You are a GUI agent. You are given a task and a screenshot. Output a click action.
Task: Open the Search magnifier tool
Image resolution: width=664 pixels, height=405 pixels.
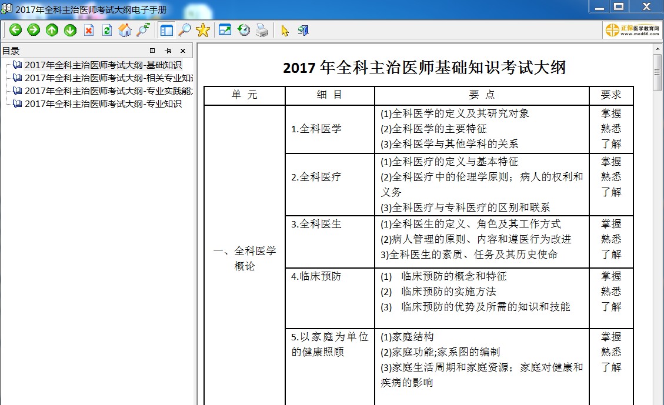185,30
